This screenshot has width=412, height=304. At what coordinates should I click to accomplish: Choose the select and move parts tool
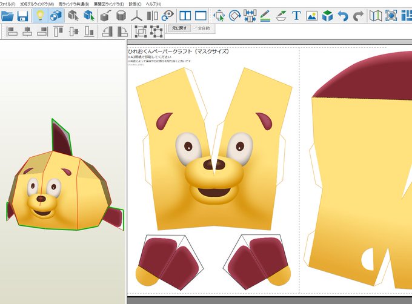coord(219,16)
